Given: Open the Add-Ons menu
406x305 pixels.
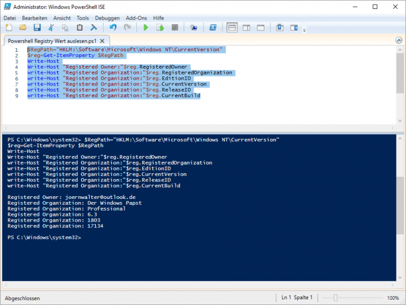Looking at the screenshot, I should pyautogui.click(x=136, y=18).
